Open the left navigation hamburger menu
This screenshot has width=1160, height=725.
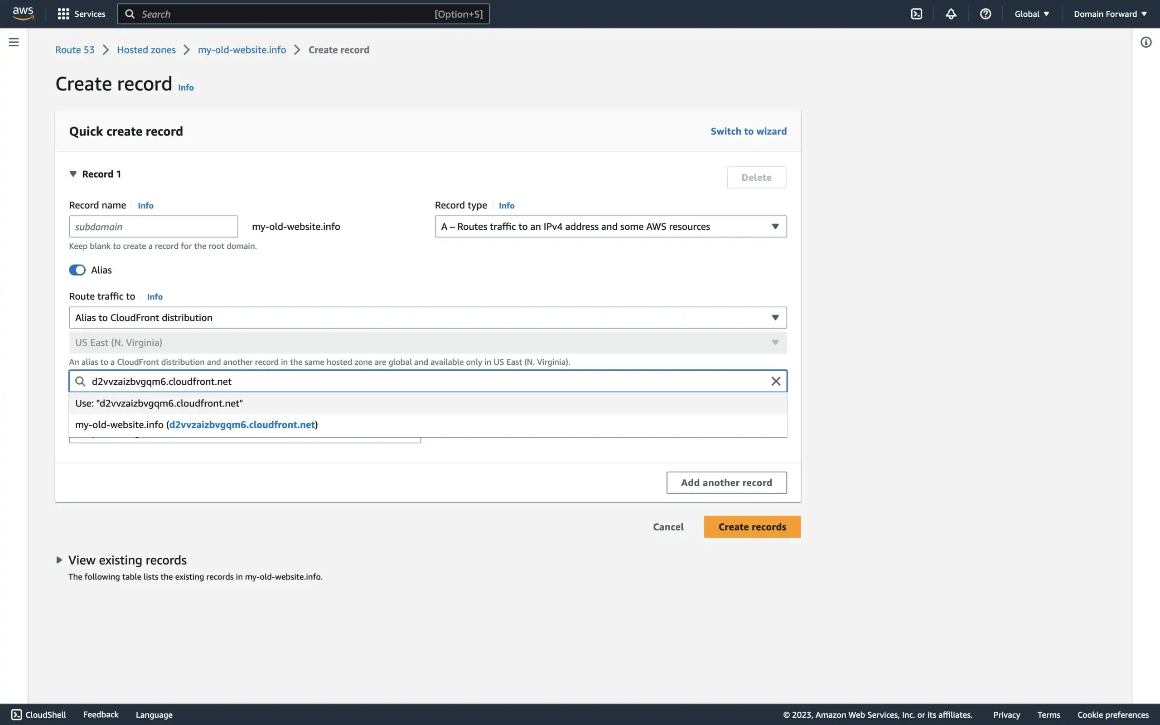click(14, 42)
